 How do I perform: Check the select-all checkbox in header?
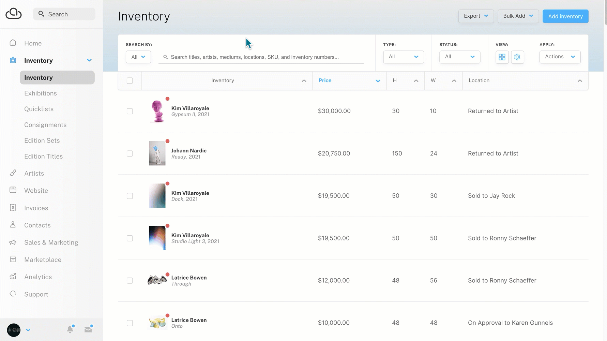tap(130, 80)
